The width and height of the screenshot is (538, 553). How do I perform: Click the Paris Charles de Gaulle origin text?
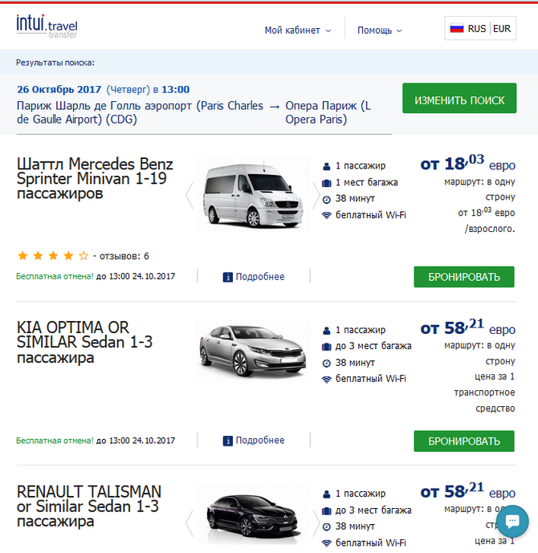(140, 112)
